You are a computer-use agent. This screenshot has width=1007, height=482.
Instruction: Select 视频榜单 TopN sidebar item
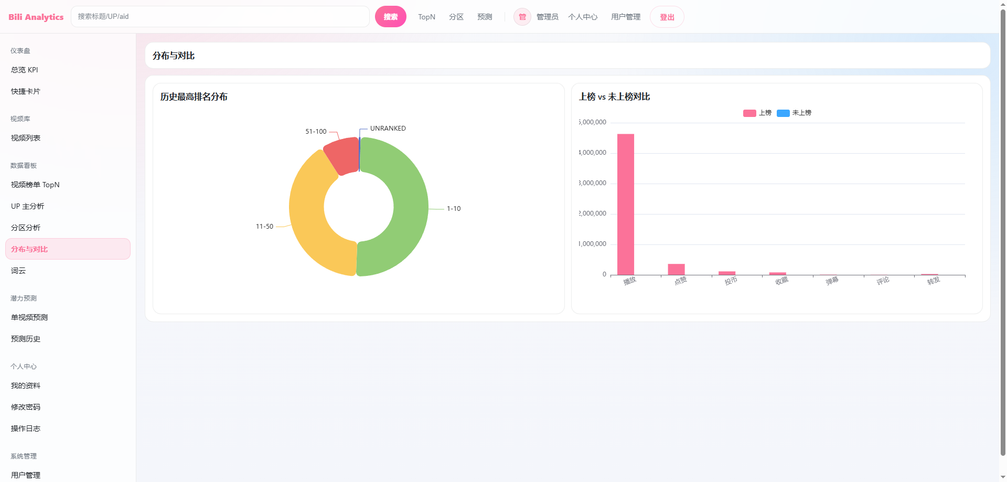pos(35,185)
